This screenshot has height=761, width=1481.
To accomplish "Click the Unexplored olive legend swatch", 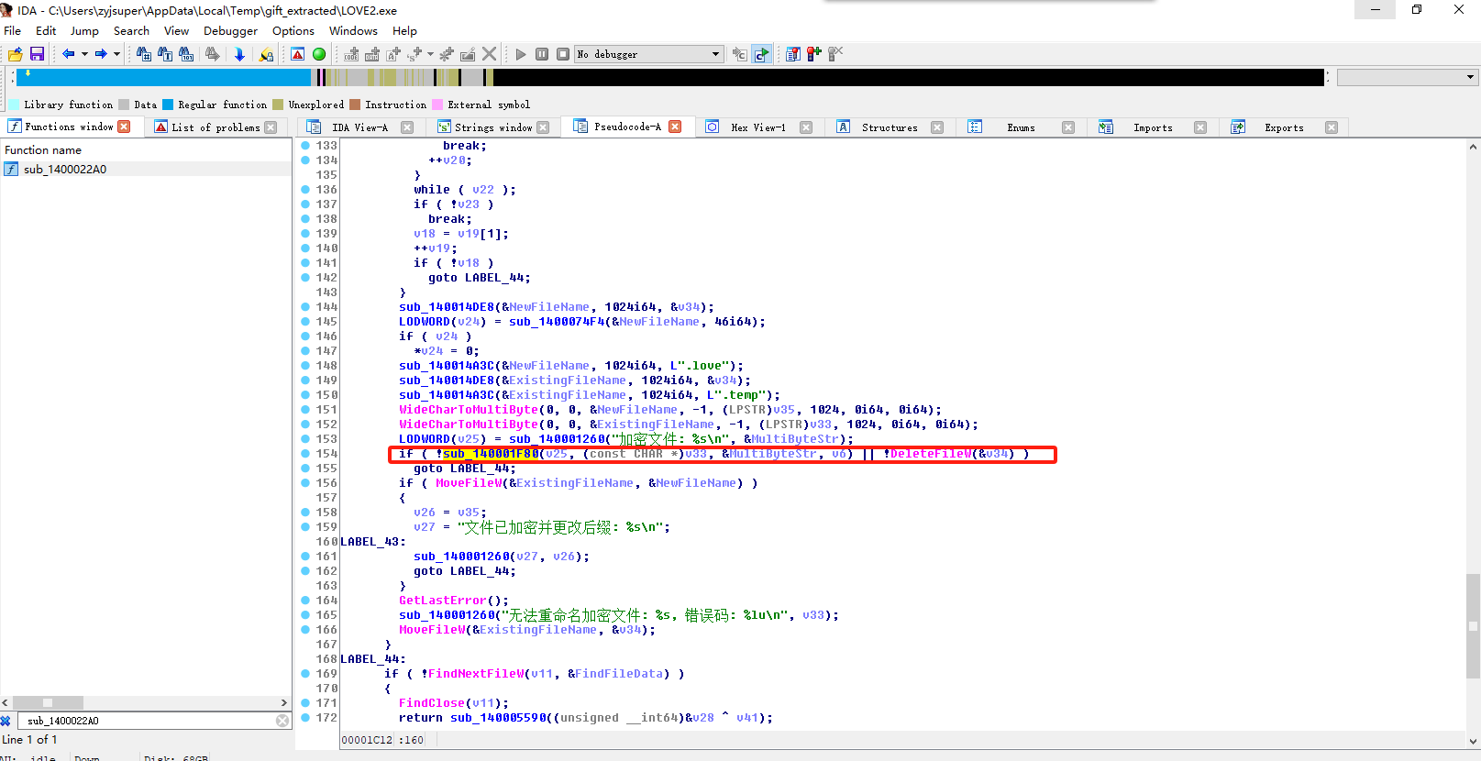I will pyautogui.click(x=278, y=105).
